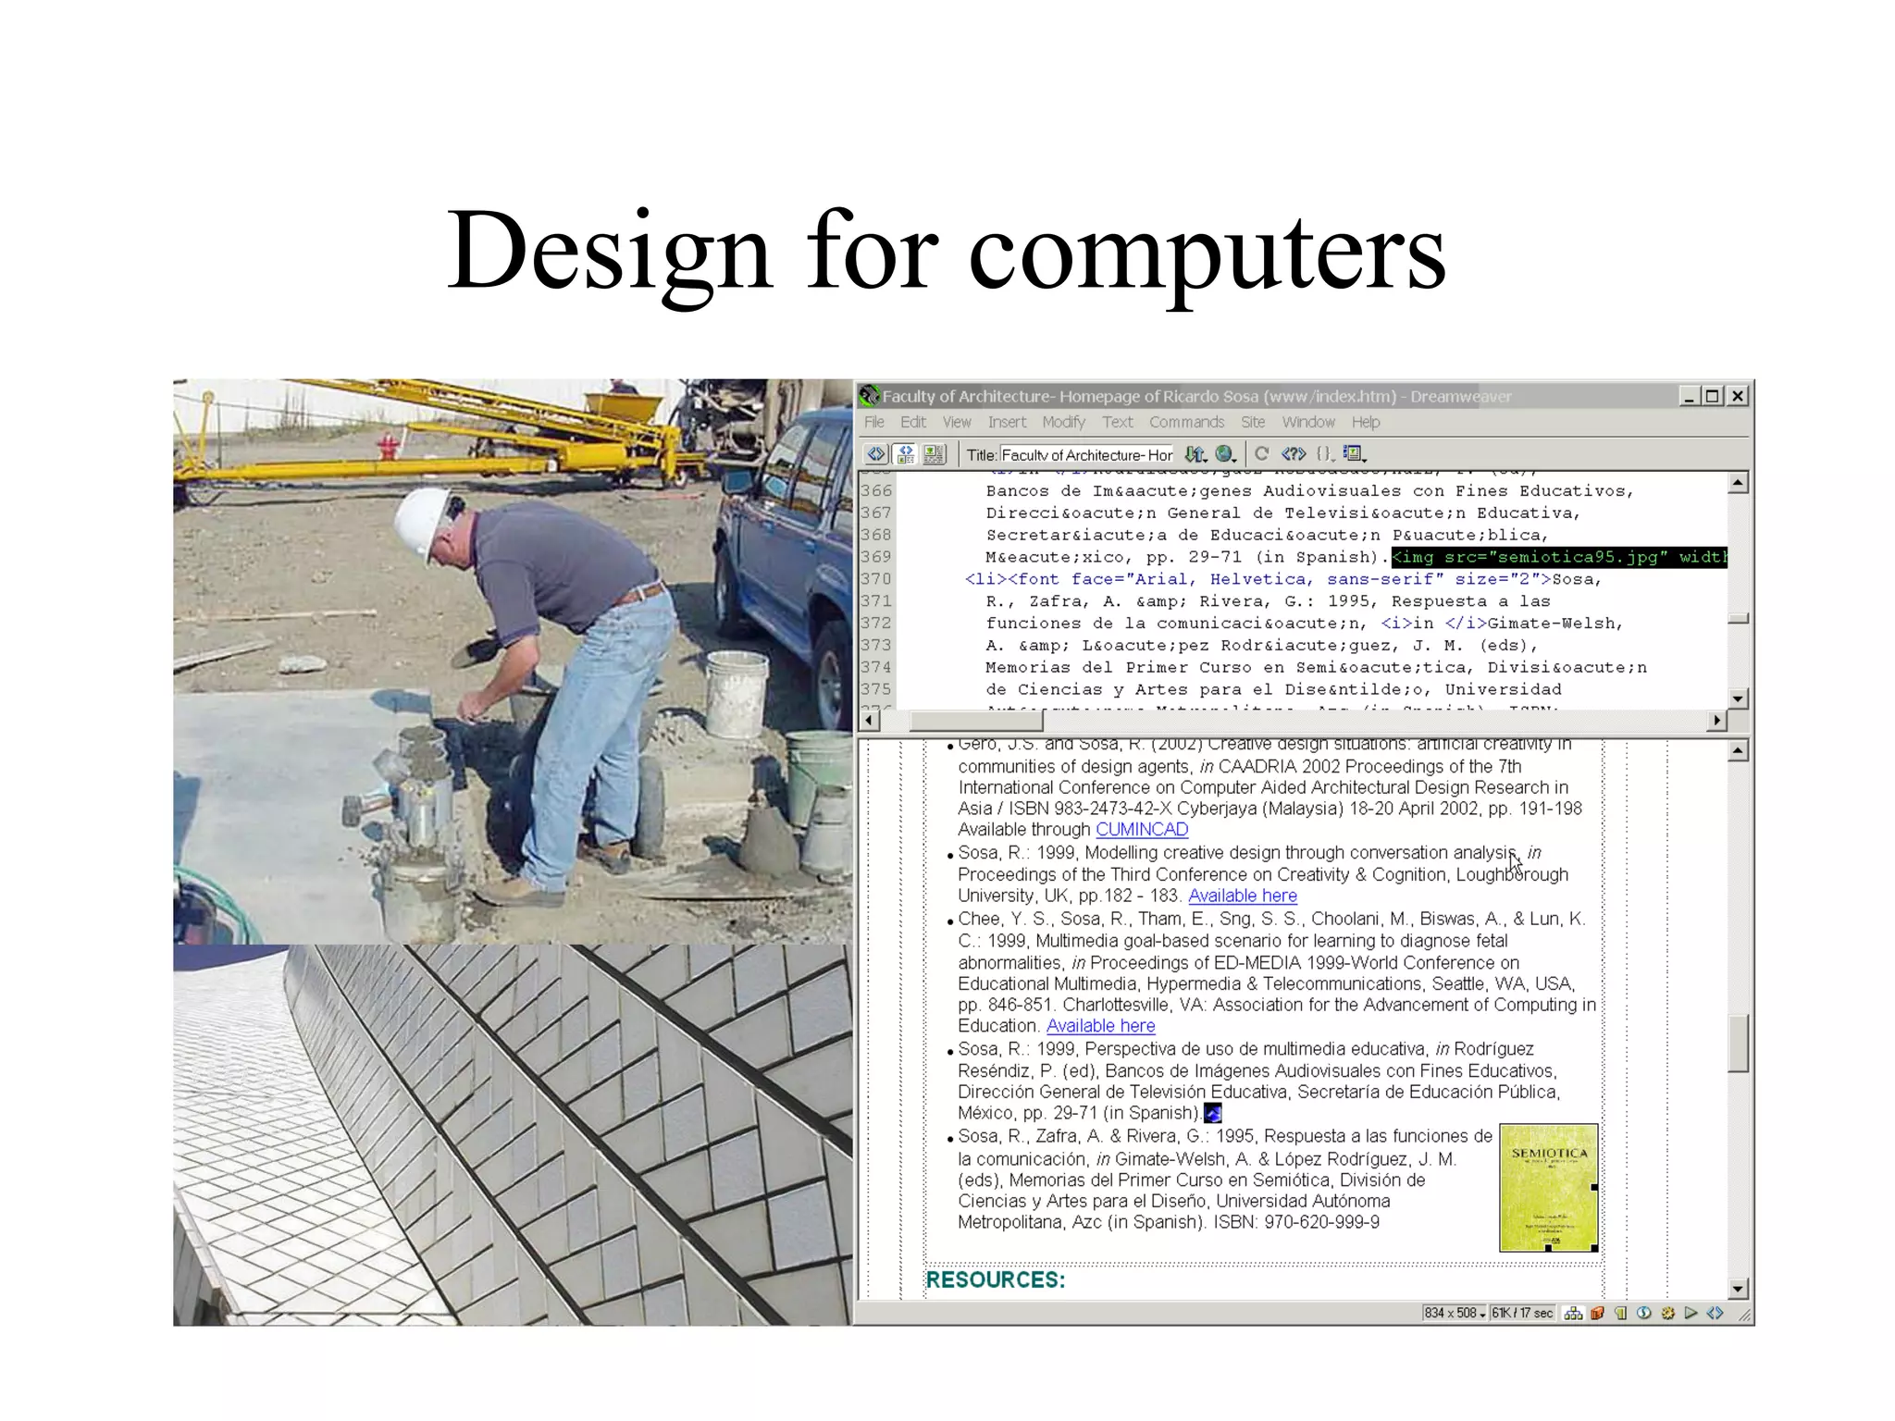Click the code pane horizontal scroll left arrow

869,720
